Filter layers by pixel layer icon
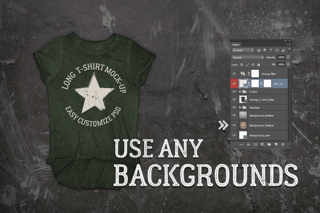This screenshot has height=213, width=320. [x=259, y=50]
